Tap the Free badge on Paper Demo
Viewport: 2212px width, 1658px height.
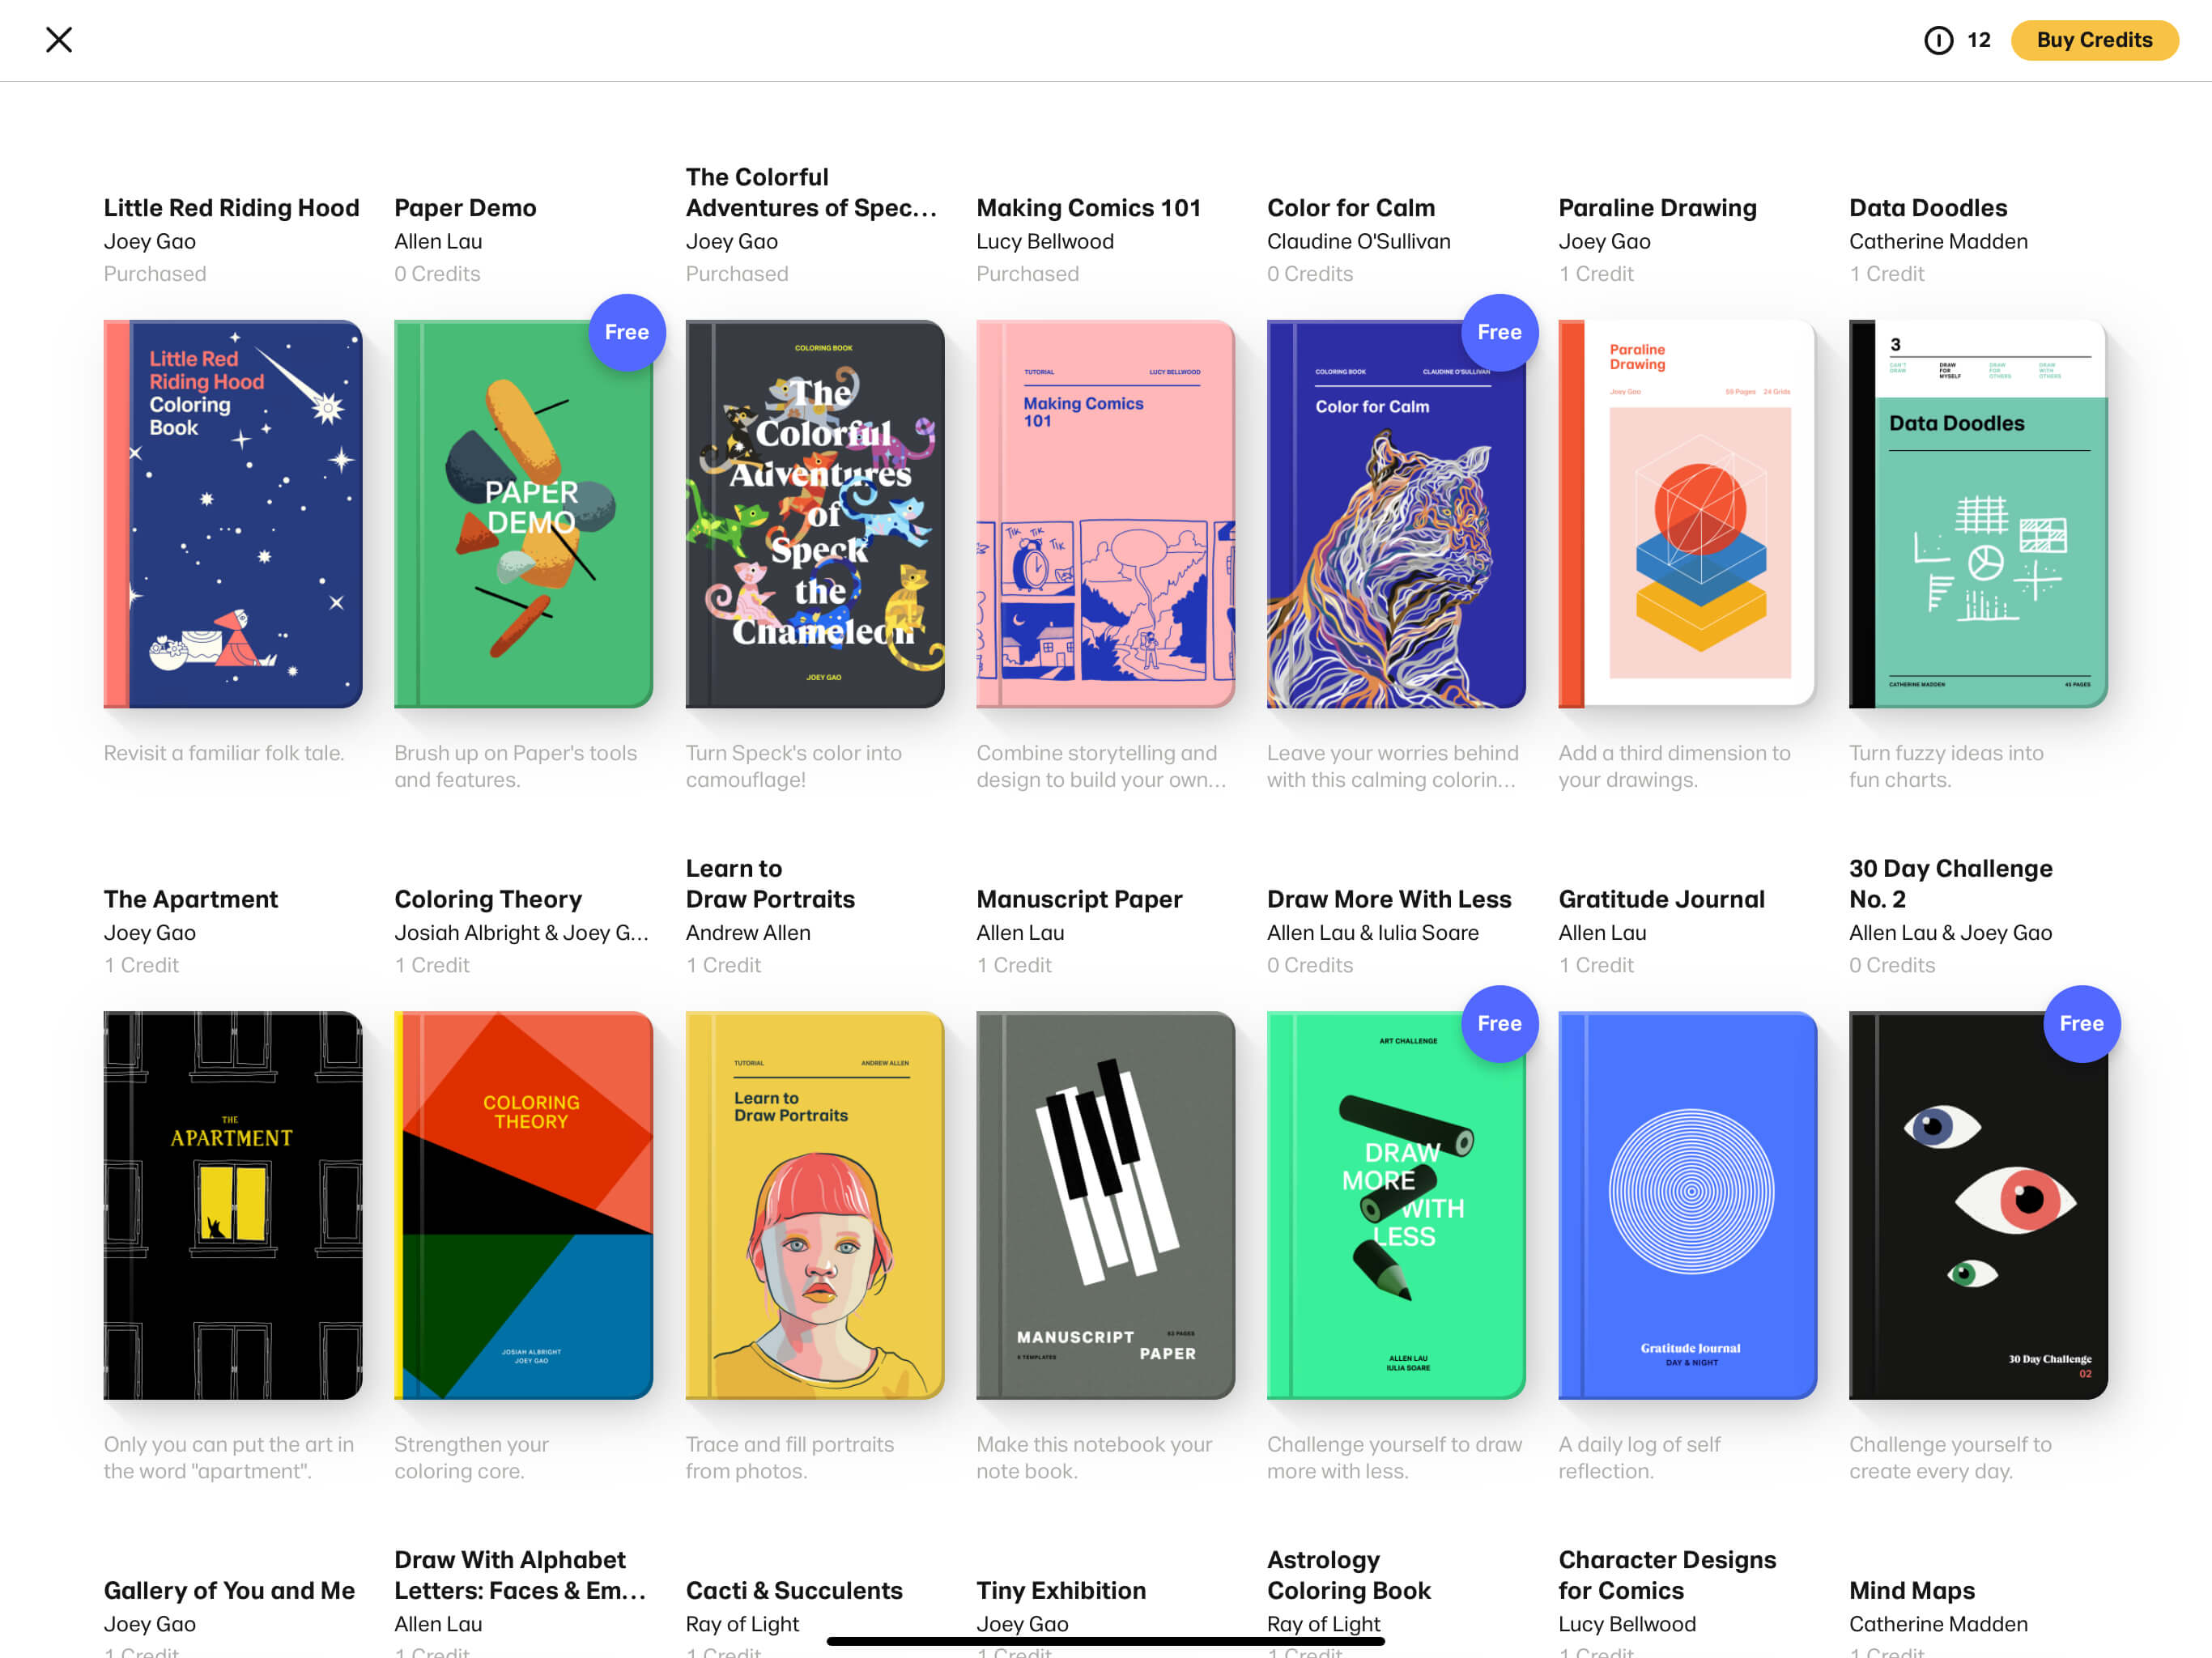coord(627,332)
